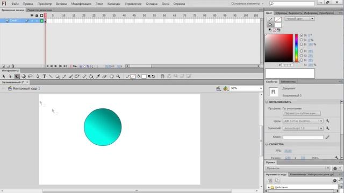Viewport: 344px width, 193px height.
Task: Click the red color picker field
Action: point(278,48)
